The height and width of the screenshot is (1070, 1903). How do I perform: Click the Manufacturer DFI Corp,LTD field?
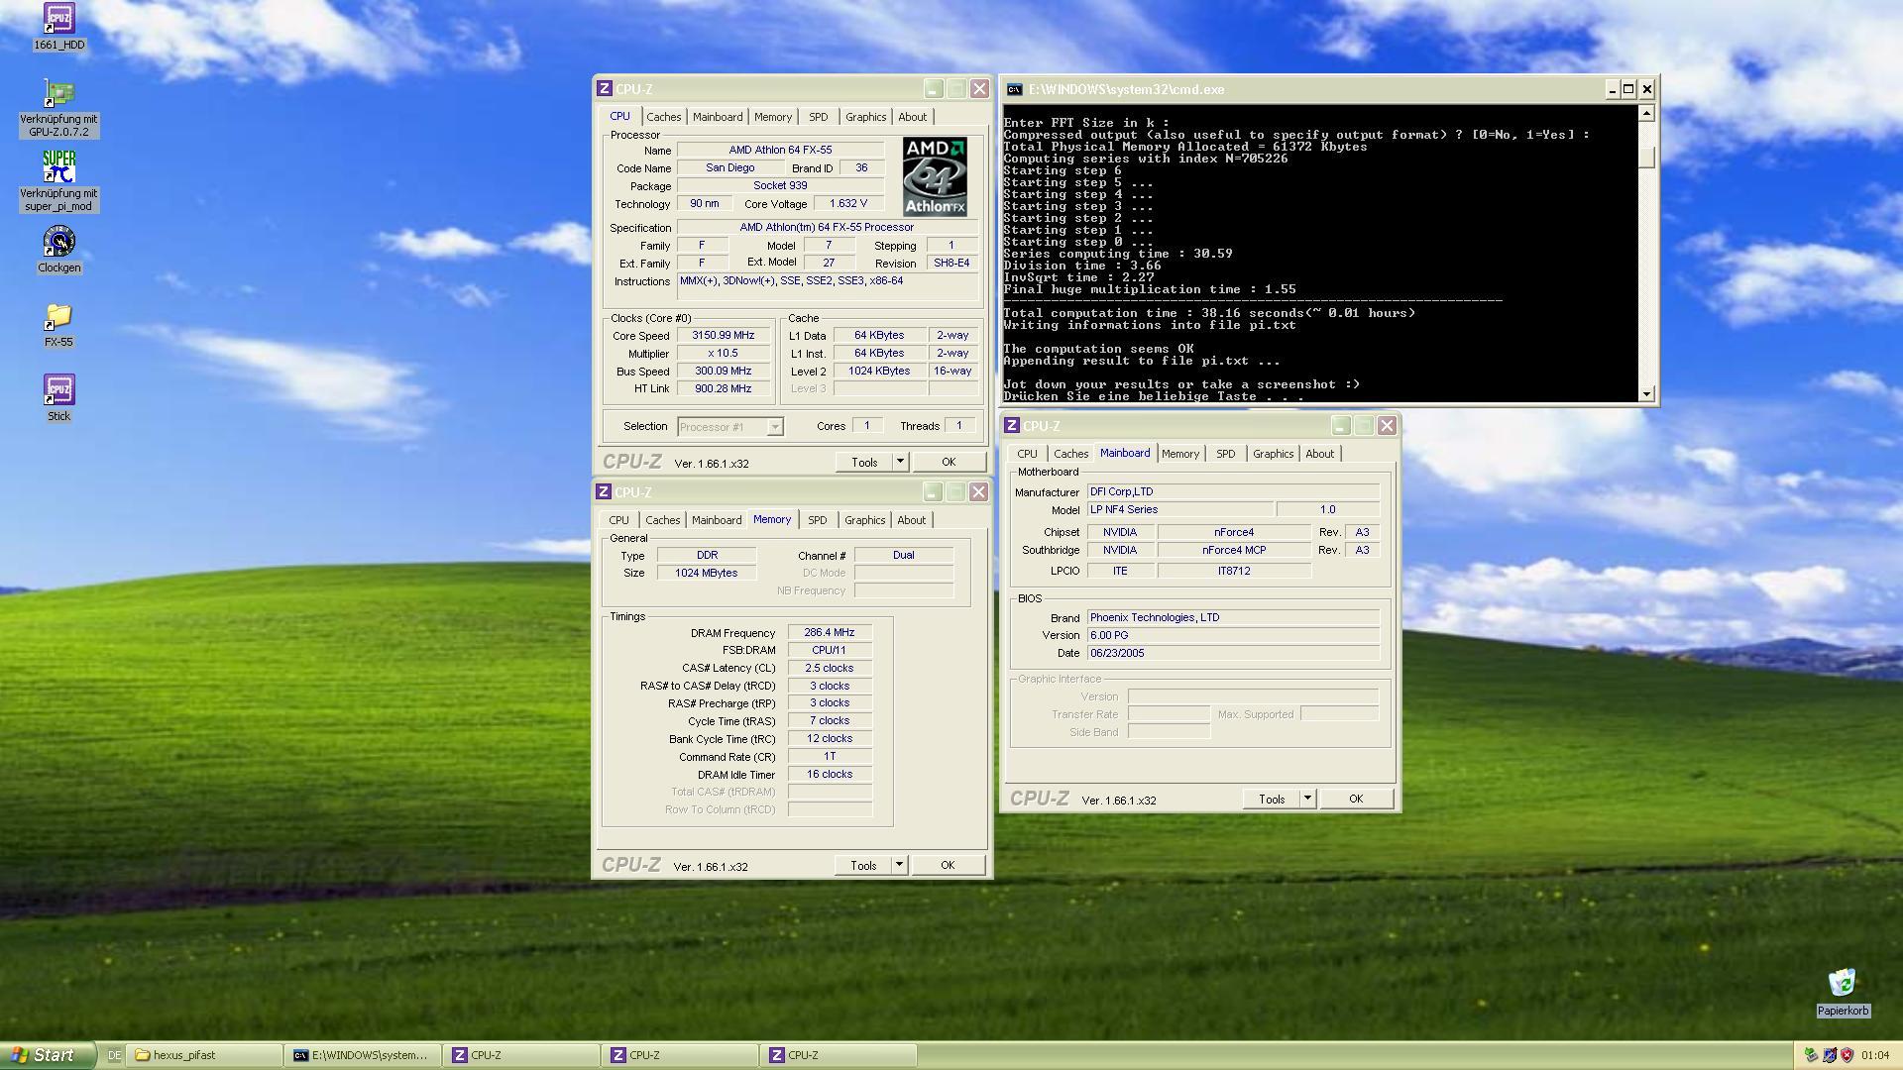click(1233, 491)
